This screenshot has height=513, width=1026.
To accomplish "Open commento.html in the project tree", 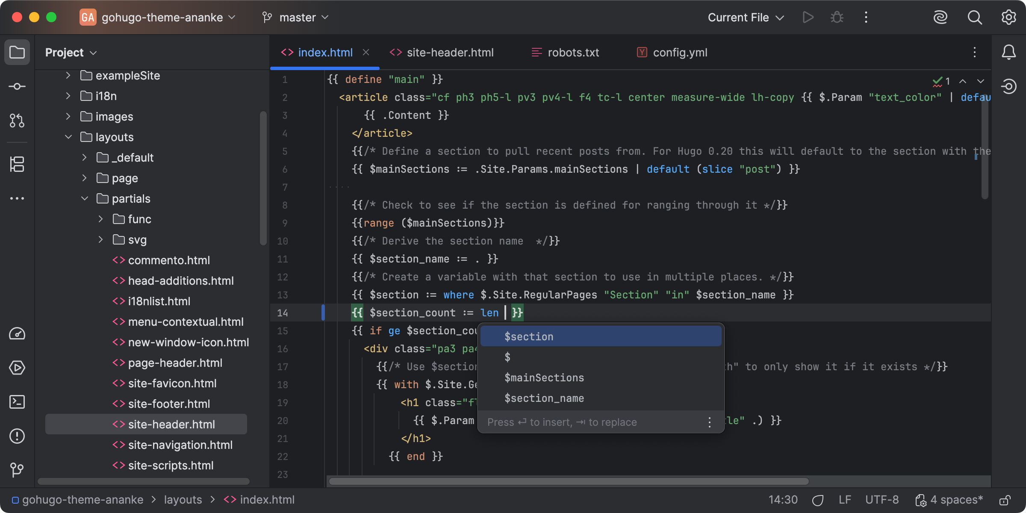I will click(161, 260).
